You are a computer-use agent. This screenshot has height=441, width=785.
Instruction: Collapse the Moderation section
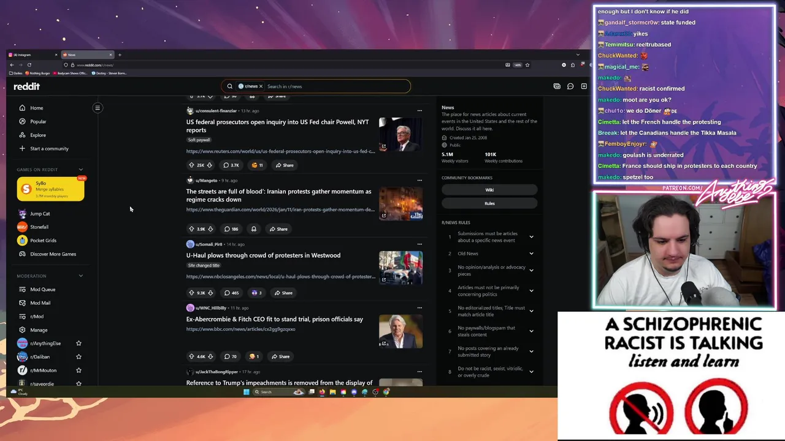tap(81, 276)
